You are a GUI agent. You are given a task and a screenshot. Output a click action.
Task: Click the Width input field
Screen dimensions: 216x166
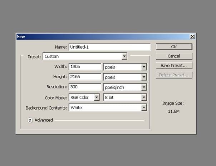point(85,67)
